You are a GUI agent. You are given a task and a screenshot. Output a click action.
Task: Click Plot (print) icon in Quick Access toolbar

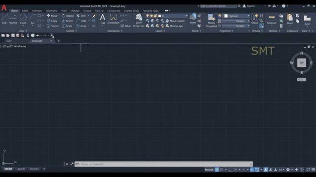point(33,35)
